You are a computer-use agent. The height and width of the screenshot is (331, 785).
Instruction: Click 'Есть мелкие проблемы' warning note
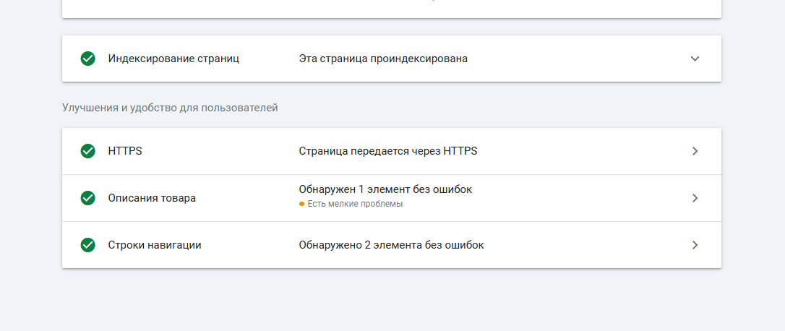355,205
